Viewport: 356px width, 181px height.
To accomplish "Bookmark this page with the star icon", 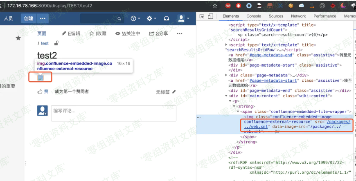I will coord(215,6).
